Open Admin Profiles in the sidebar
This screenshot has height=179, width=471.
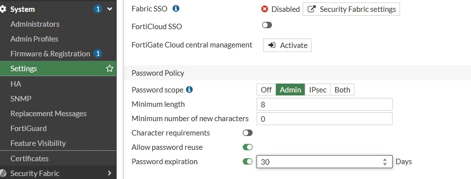coord(34,39)
